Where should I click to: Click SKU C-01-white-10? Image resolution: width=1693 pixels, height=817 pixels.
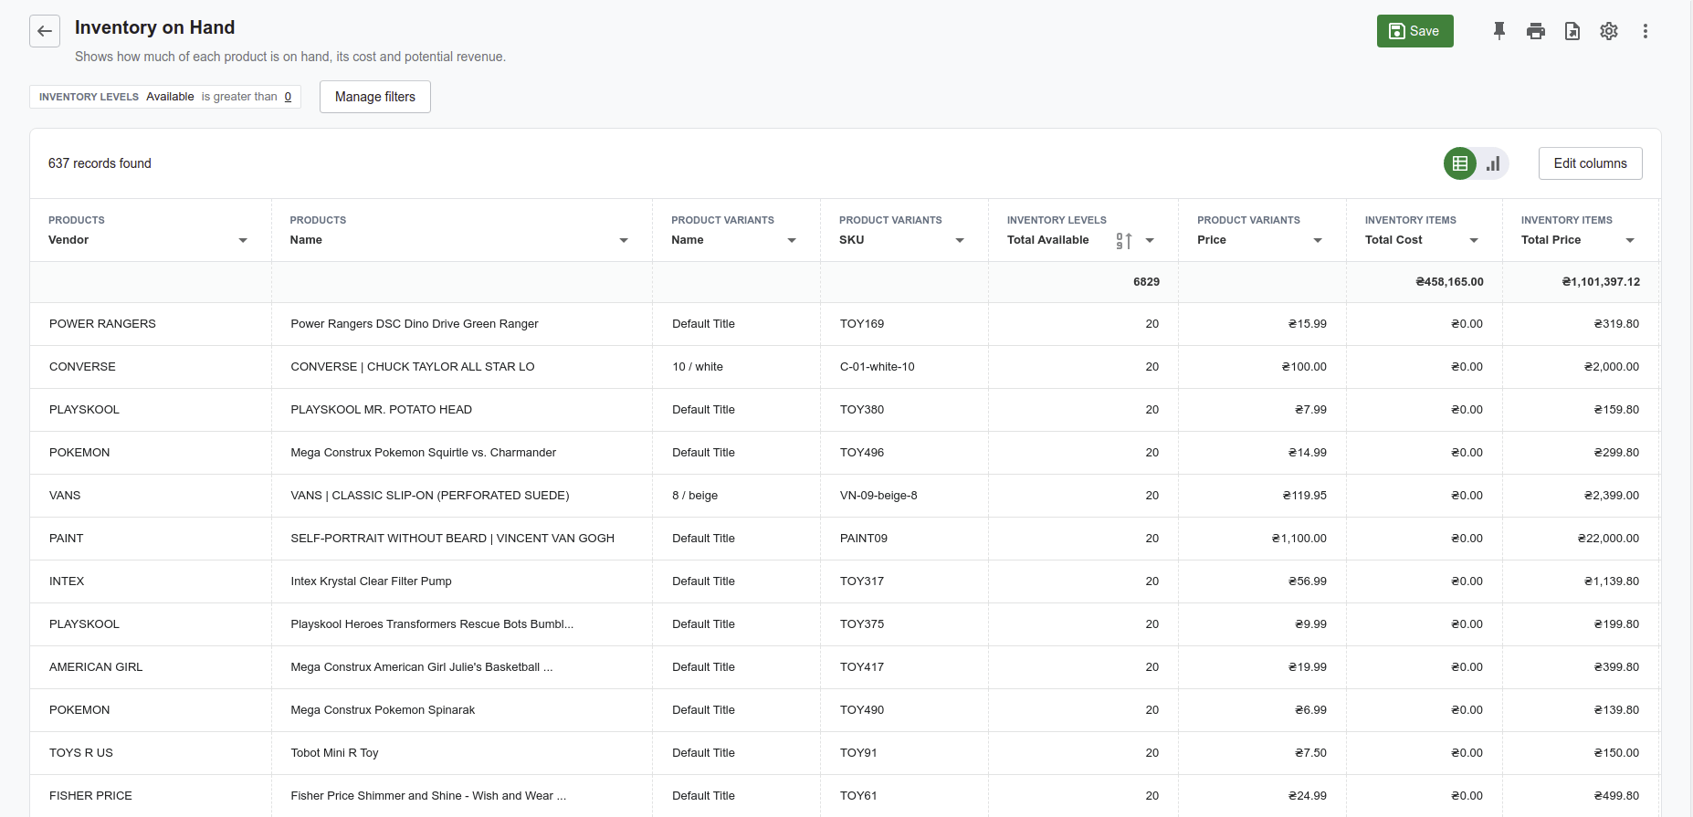(878, 367)
